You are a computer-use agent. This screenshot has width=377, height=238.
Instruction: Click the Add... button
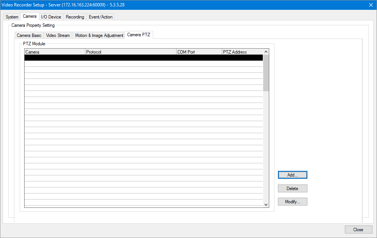(292, 175)
